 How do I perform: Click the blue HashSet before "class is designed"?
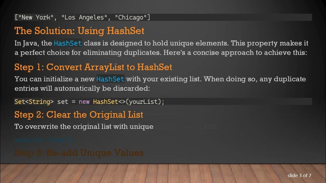click(x=68, y=43)
